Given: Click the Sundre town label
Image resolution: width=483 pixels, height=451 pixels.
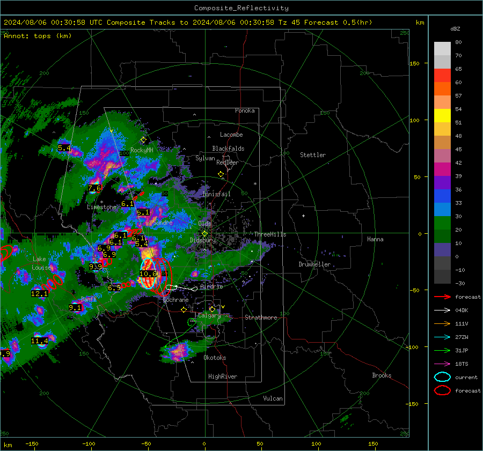Looking at the screenshot, I should point(163,223).
